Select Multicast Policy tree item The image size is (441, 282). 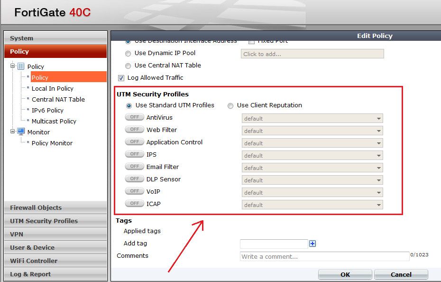[x=54, y=122]
